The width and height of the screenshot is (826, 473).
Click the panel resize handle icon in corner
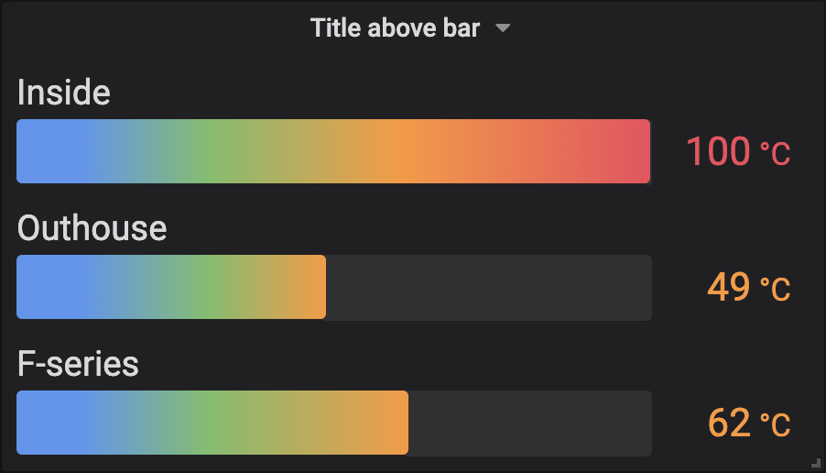click(x=815, y=463)
